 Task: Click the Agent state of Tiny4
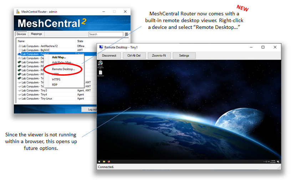click(81, 95)
